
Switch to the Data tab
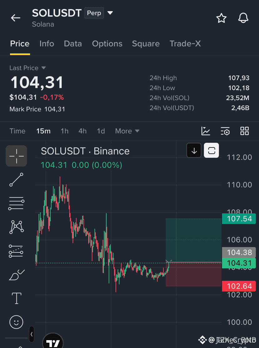(x=73, y=44)
